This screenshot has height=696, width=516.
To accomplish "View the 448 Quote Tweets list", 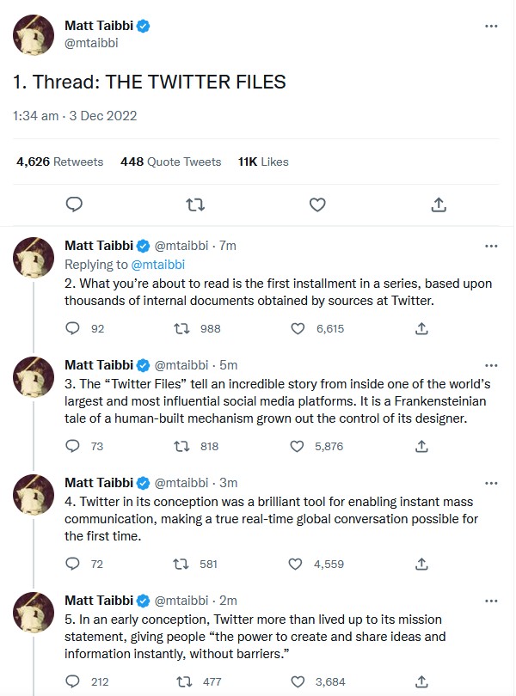I will pos(170,162).
